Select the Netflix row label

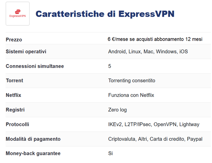click(13, 95)
